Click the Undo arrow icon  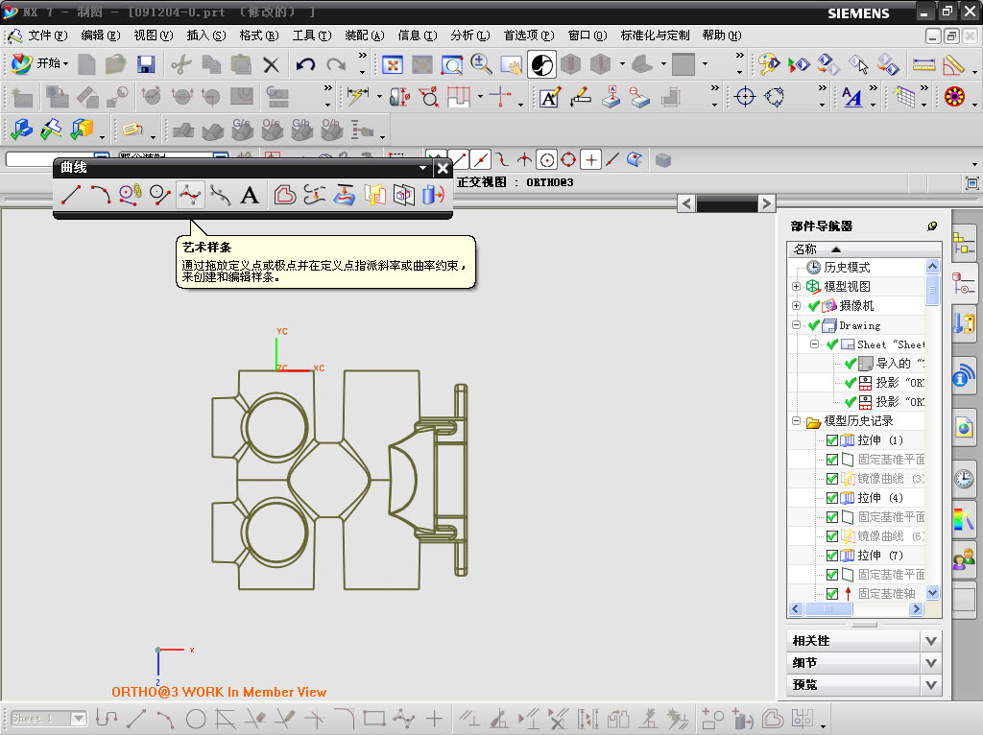click(x=305, y=65)
